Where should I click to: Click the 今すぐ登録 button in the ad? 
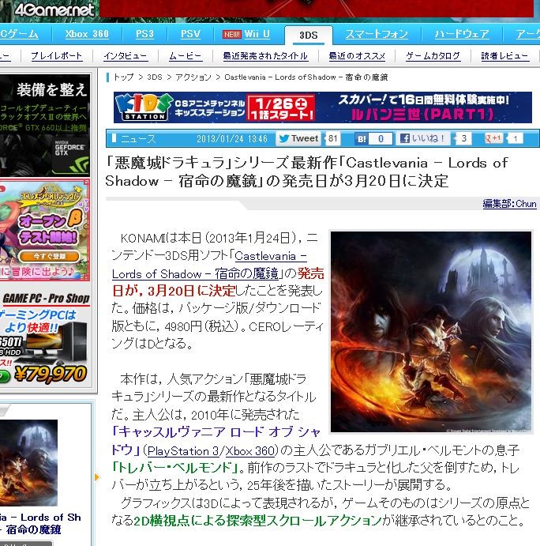(x=49, y=256)
